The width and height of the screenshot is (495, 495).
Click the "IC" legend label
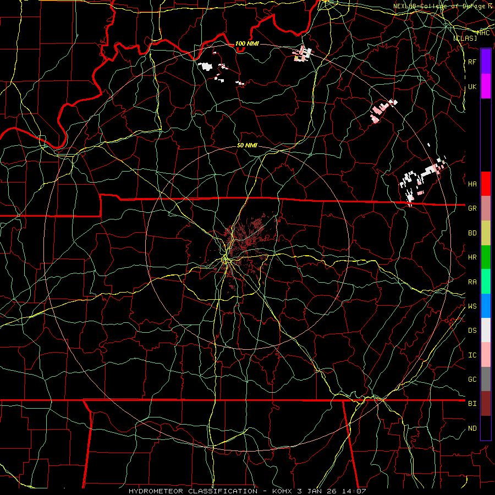[x=472, y=355]
